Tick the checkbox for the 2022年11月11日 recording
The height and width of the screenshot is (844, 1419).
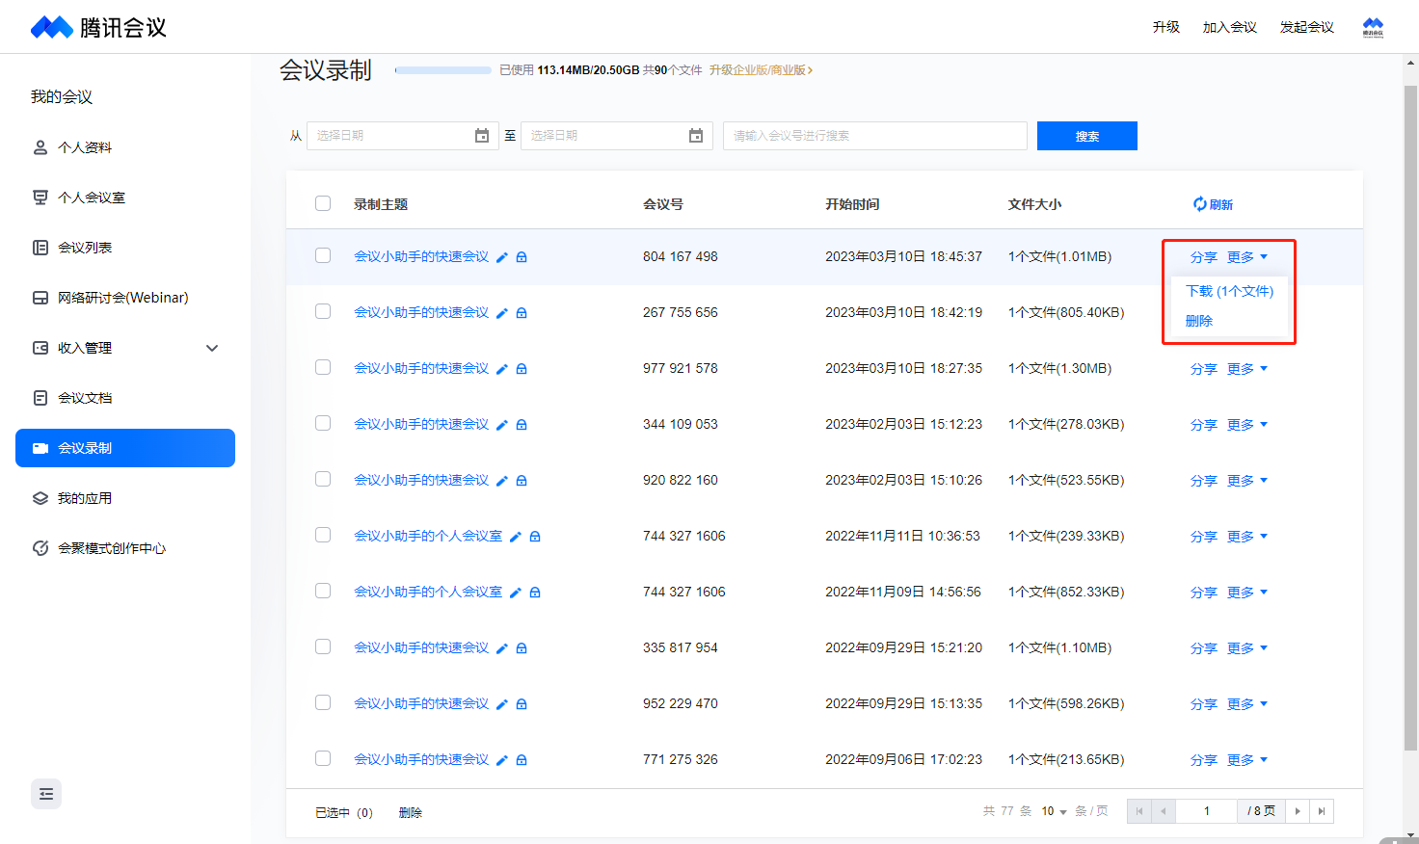(323, 535)
